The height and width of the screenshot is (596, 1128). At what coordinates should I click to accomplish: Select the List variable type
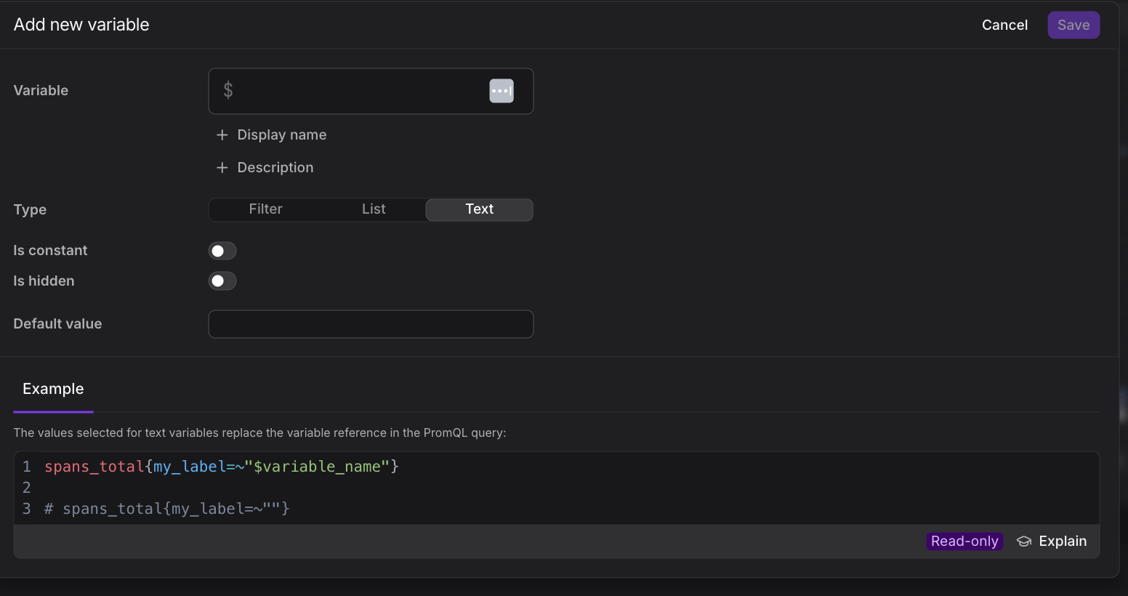click(x=374, y=209)
